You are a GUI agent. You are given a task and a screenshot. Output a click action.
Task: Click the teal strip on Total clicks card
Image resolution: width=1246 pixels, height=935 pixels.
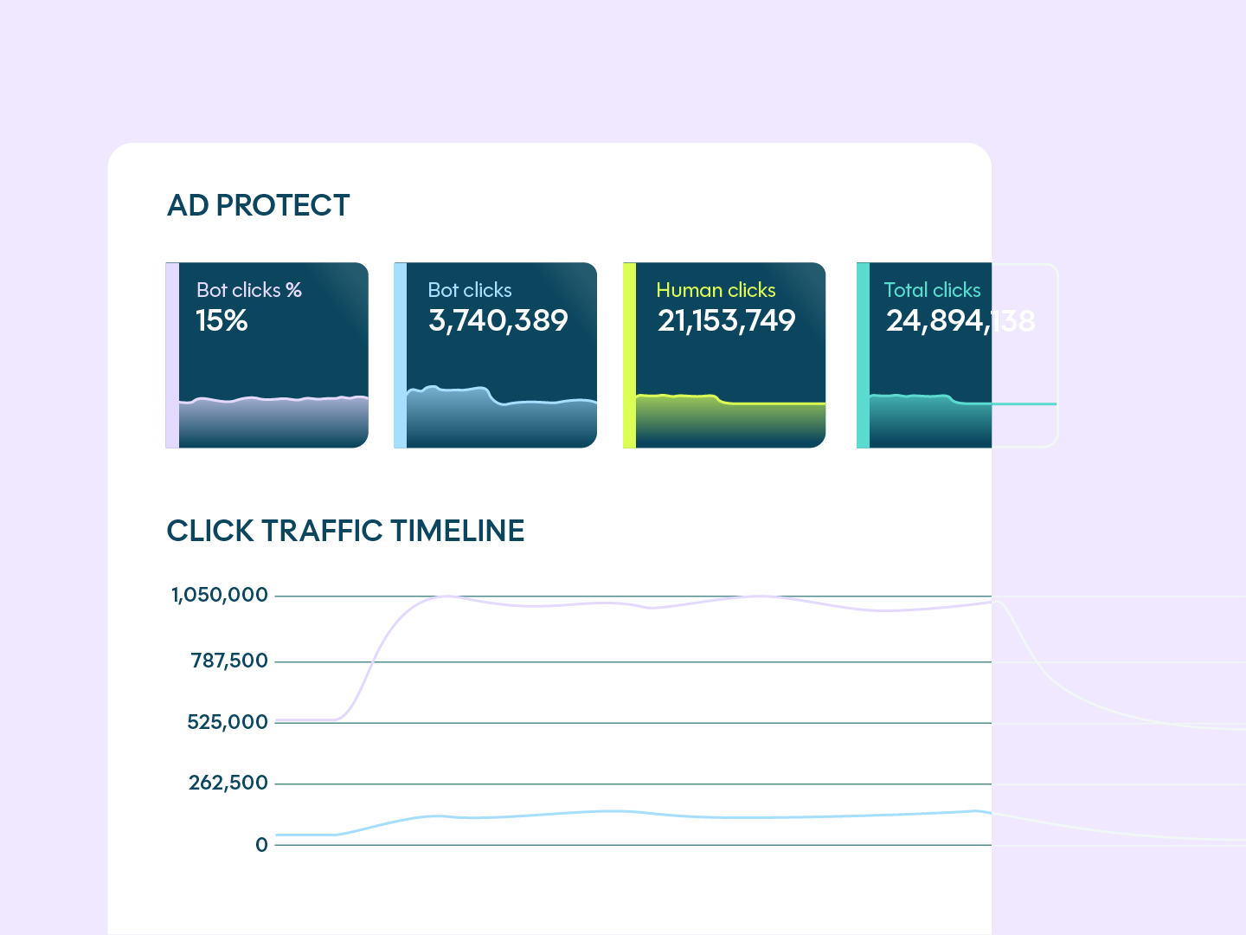[x=863, y=355]
